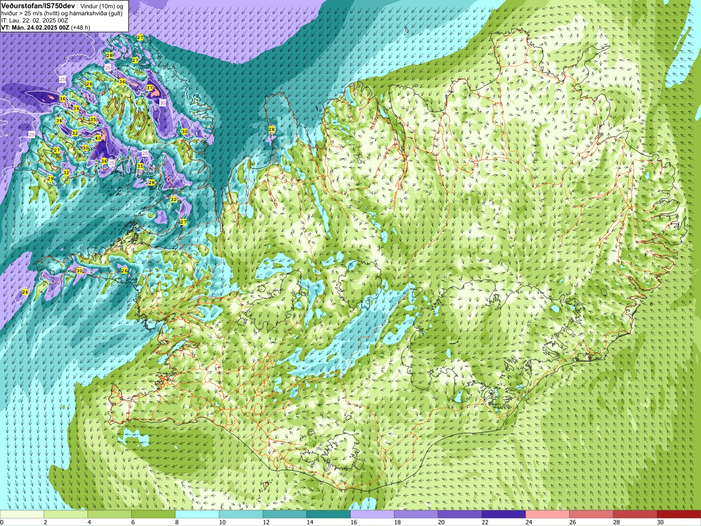701x526 pixels.
Task: Click the white 30 contour label
Action: [x=163, y=102]
